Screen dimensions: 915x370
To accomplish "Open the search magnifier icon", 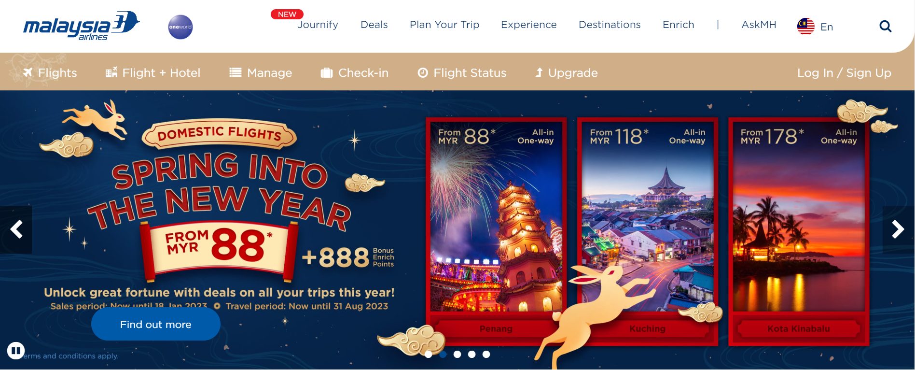I will click(x=885, y=26).
